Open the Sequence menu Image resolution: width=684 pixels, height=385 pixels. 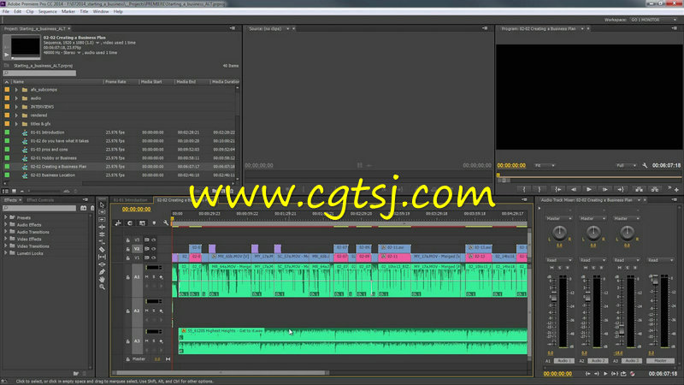pos(48,11)
